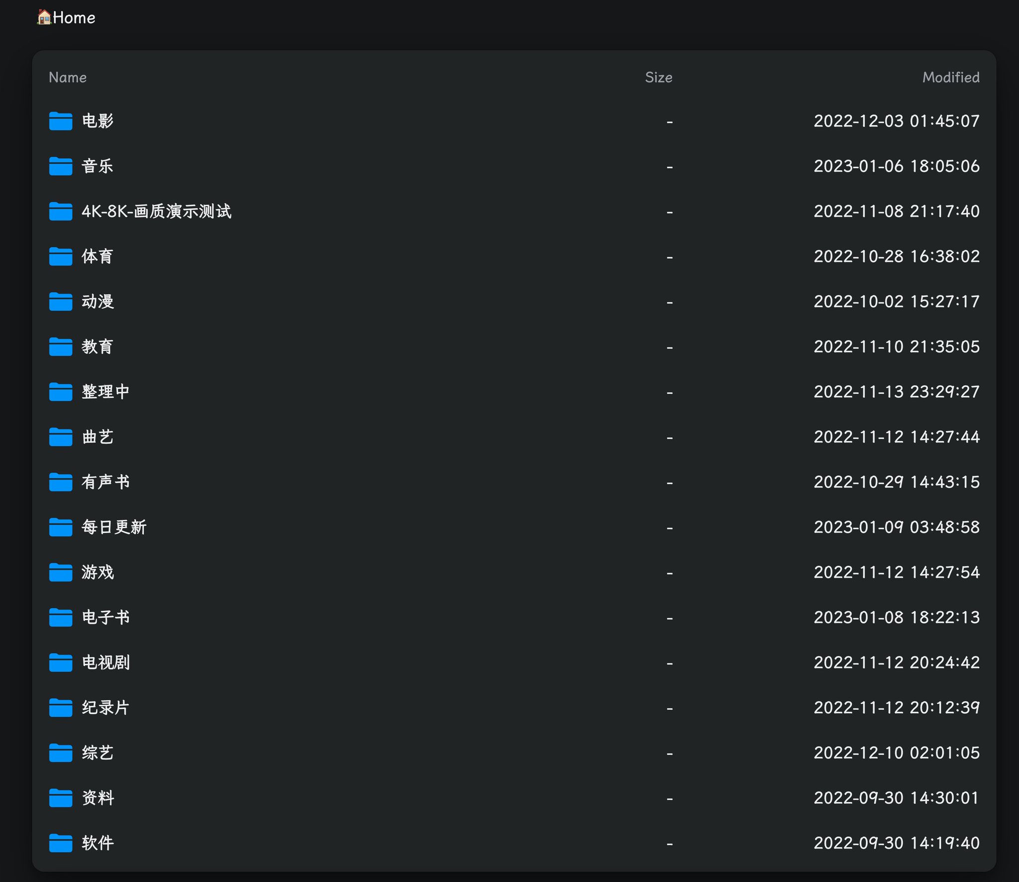The width and height of the screenshot is (1019, 882).
Task: Sort files by the Modified column header
Action: coord(951,77)
